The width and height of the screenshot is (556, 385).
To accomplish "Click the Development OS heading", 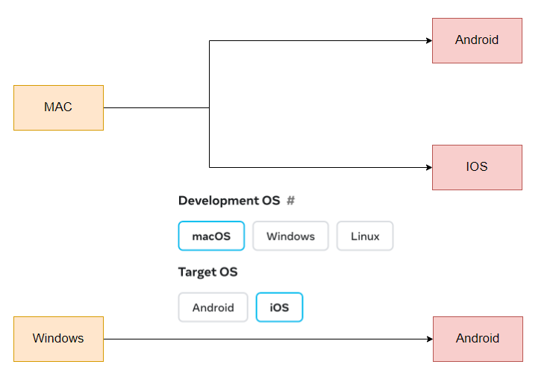I will coord(229,201).
